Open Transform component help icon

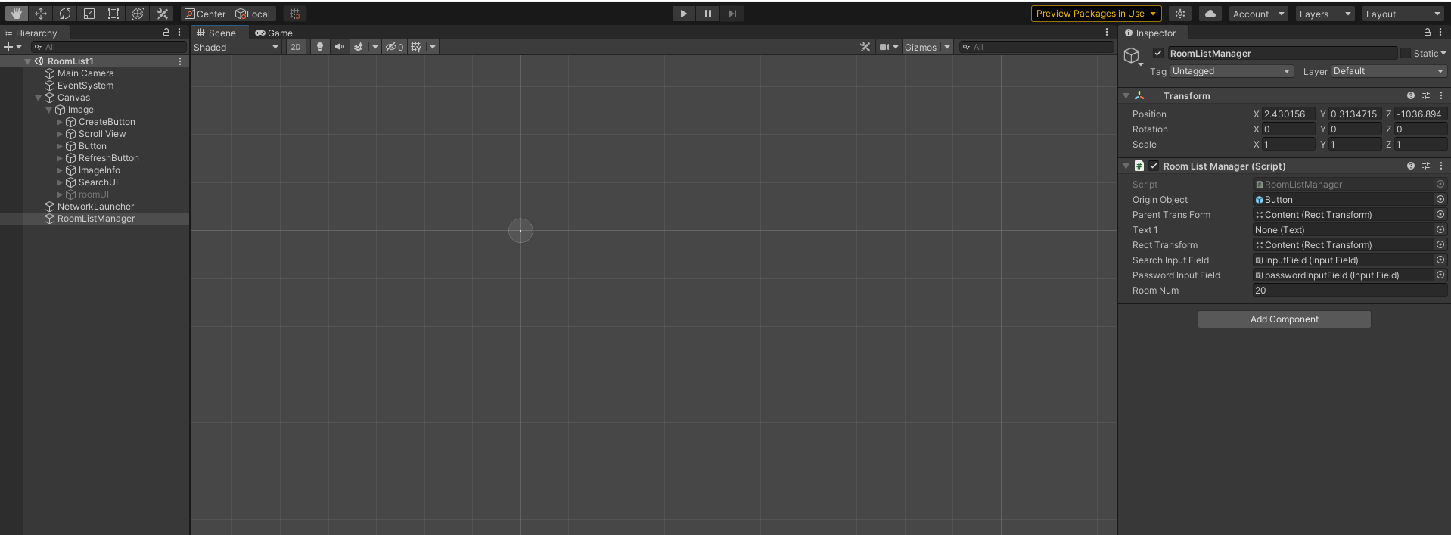pyautogui.click(x=1411, y=95)
